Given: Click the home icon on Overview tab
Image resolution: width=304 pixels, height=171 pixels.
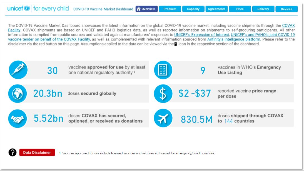Looking at the screenshot, I should coord(139,9).
